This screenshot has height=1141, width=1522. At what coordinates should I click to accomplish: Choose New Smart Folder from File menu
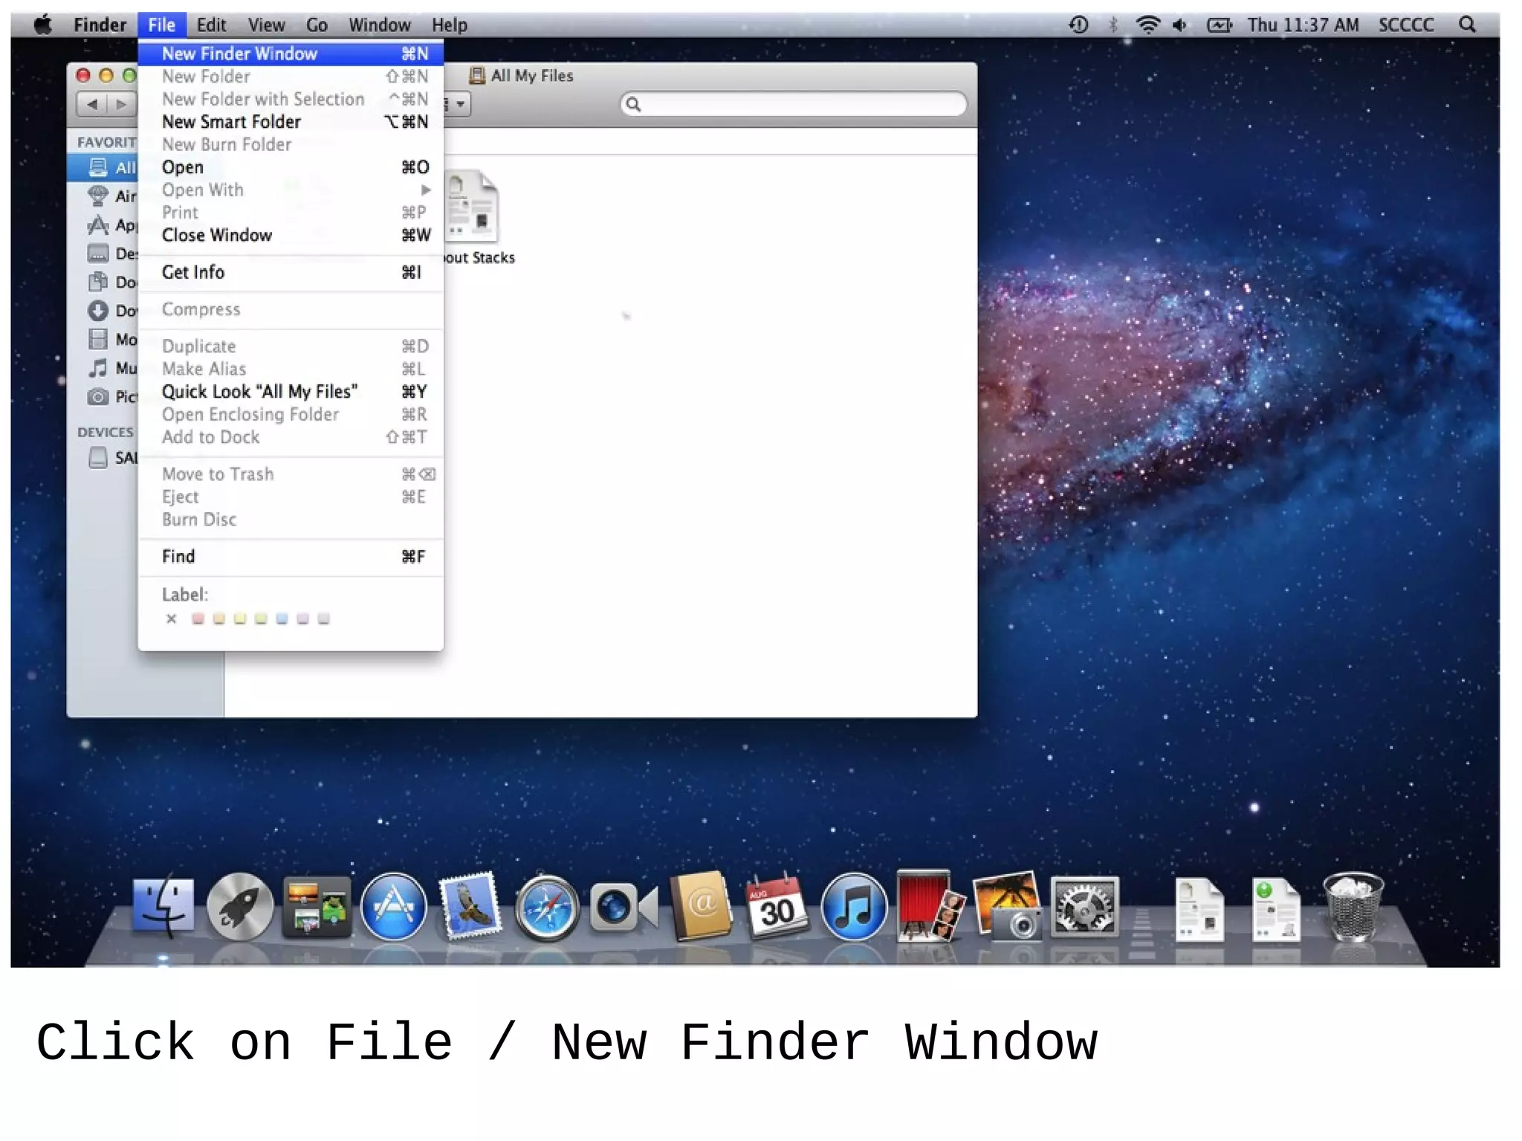(291, 122)
